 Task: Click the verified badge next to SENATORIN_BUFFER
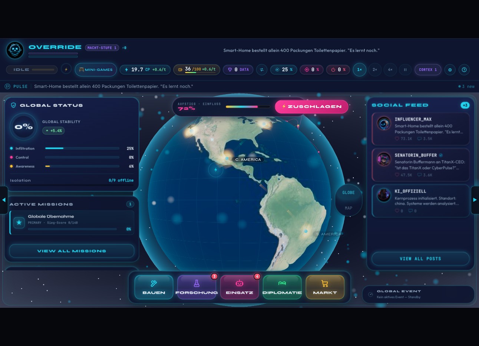click(441, 155)
